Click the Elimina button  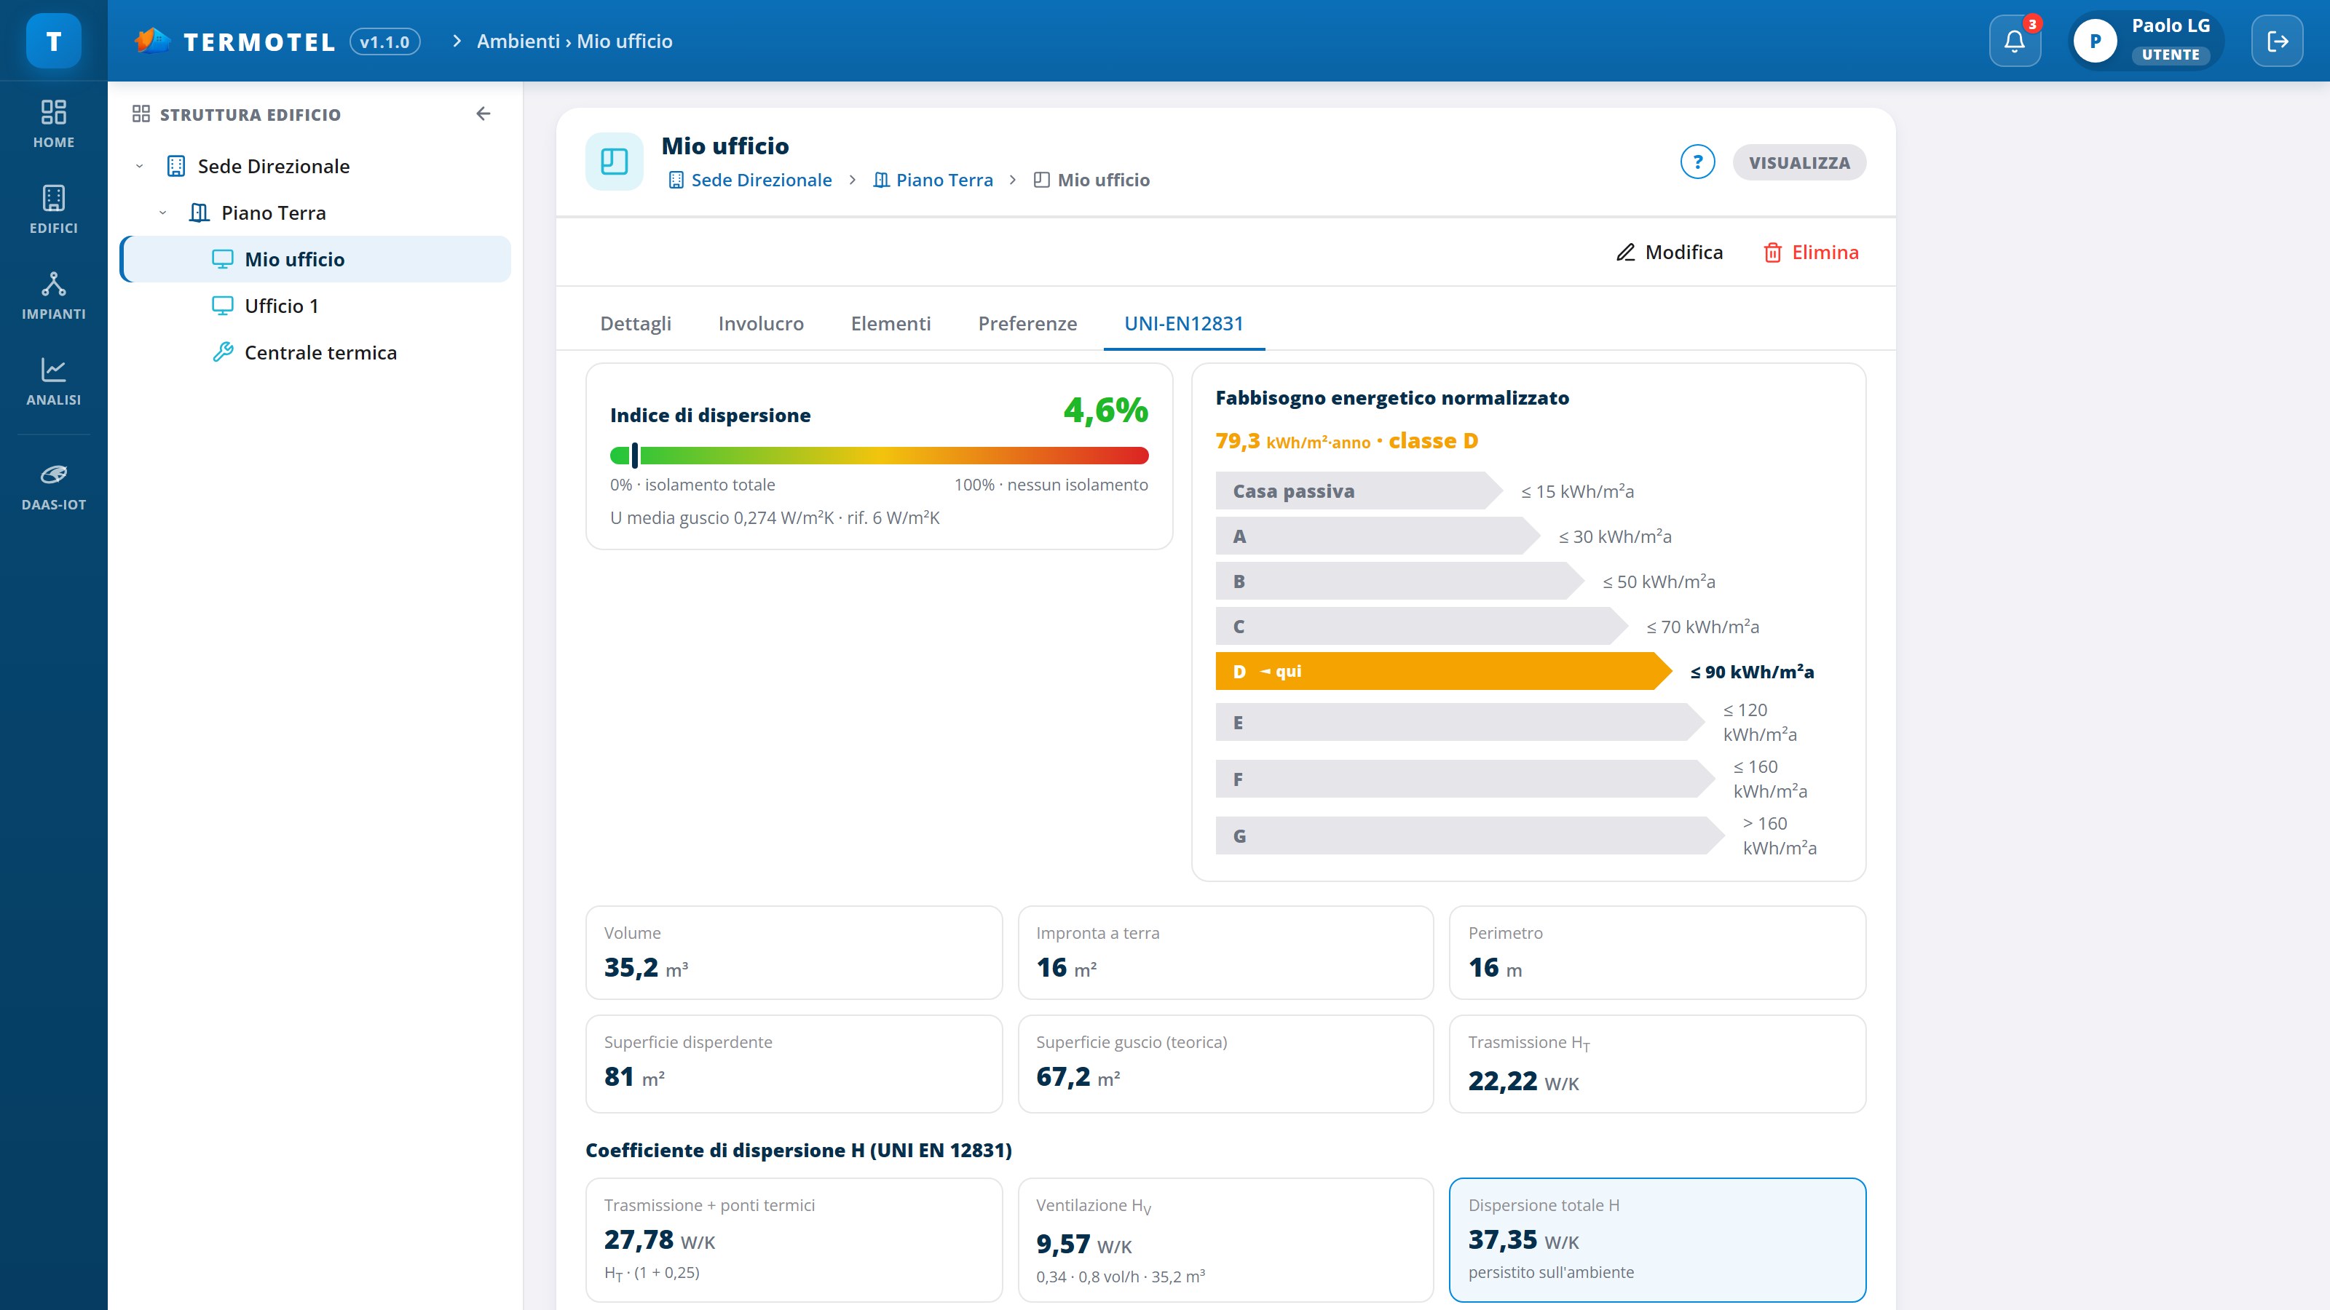1811,253
